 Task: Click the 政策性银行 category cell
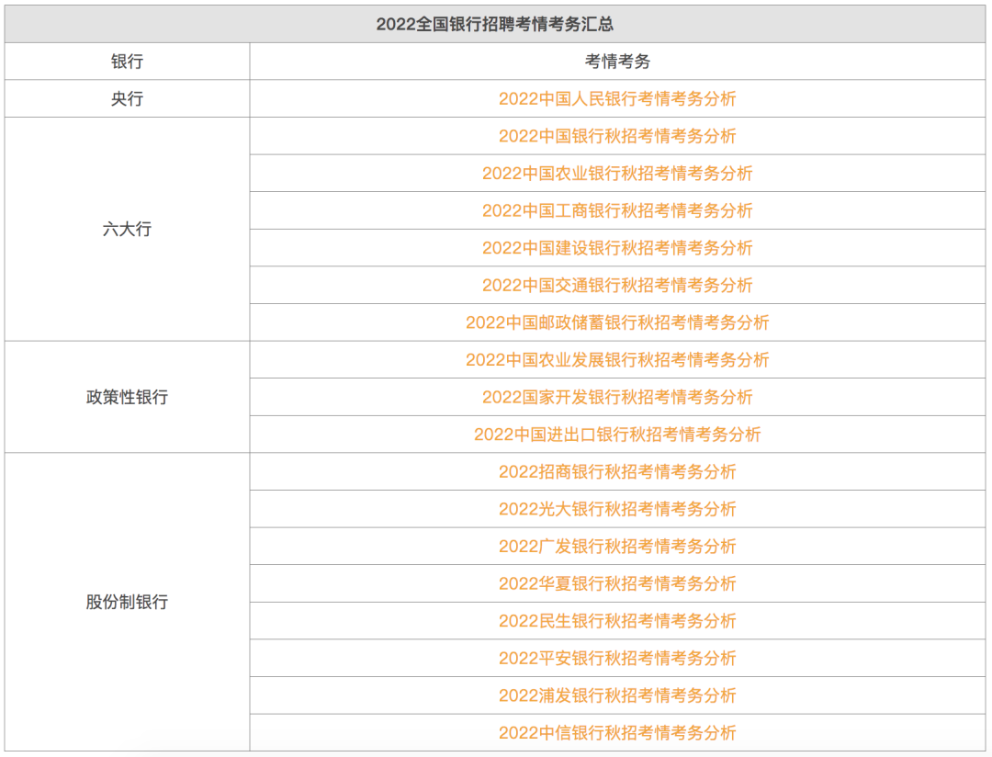pos(127,398)
